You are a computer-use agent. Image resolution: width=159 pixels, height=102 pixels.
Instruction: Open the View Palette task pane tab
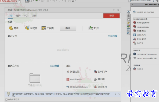pyautogui.click(x=128, y=23)
